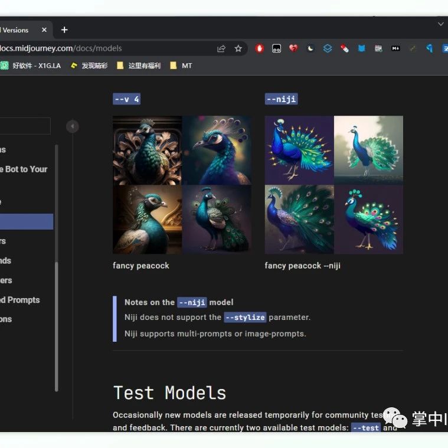
Task: Open the sidebar entry ending in 'Prompts'
Action: (x=19, y=300)
